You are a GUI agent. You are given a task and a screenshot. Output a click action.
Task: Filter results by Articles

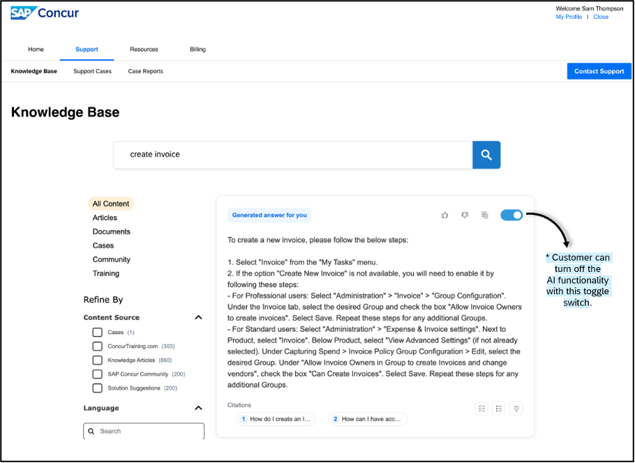pos(105,218)
